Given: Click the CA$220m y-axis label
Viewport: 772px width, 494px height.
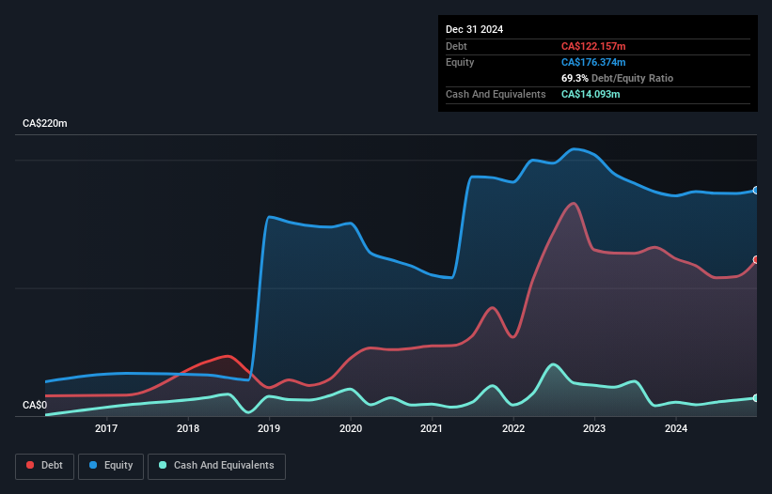Looking at the screenshot, I should coord(45,123).
